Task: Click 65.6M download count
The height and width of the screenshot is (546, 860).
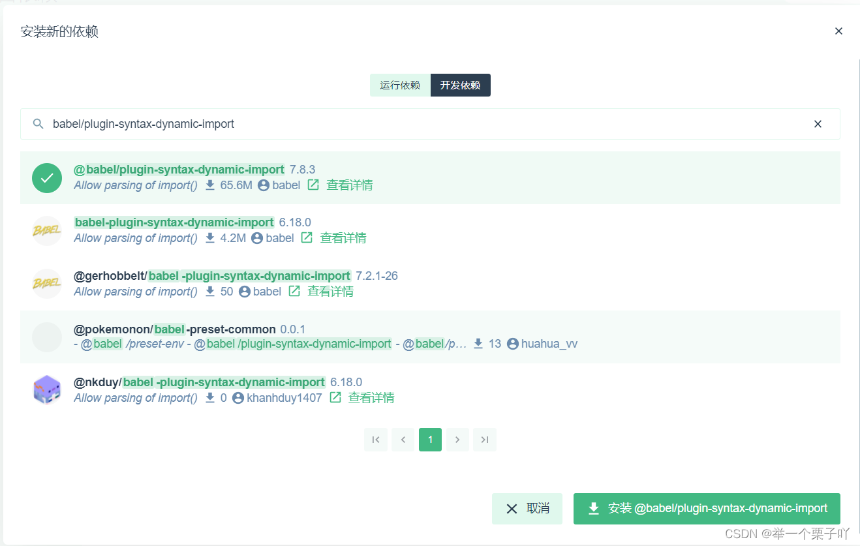Action: (x=236, y=185)
